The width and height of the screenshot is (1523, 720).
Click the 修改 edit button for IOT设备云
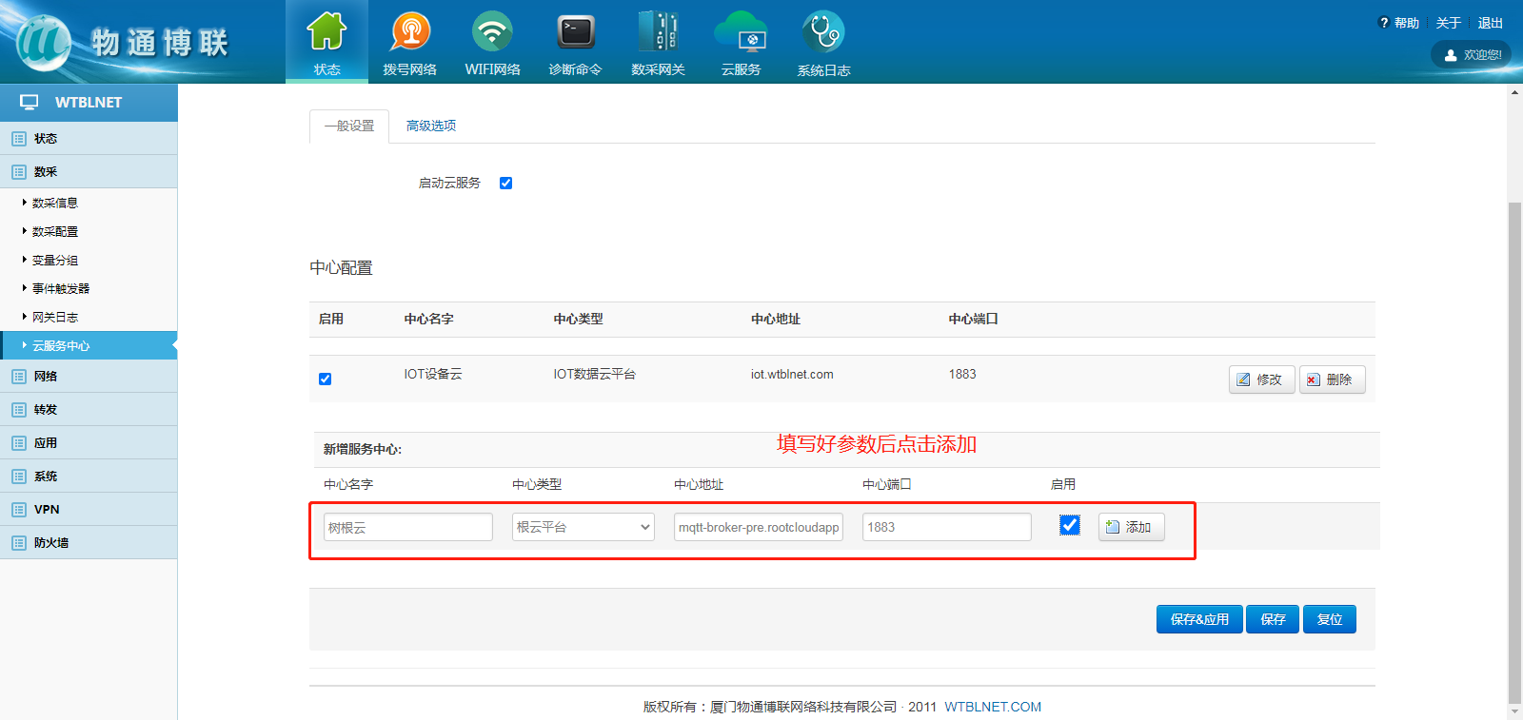pos(1260,379)
